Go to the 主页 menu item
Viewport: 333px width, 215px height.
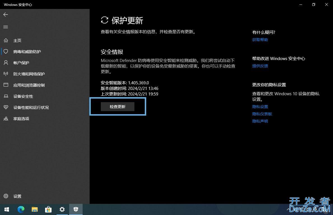[x=17, y=40]
